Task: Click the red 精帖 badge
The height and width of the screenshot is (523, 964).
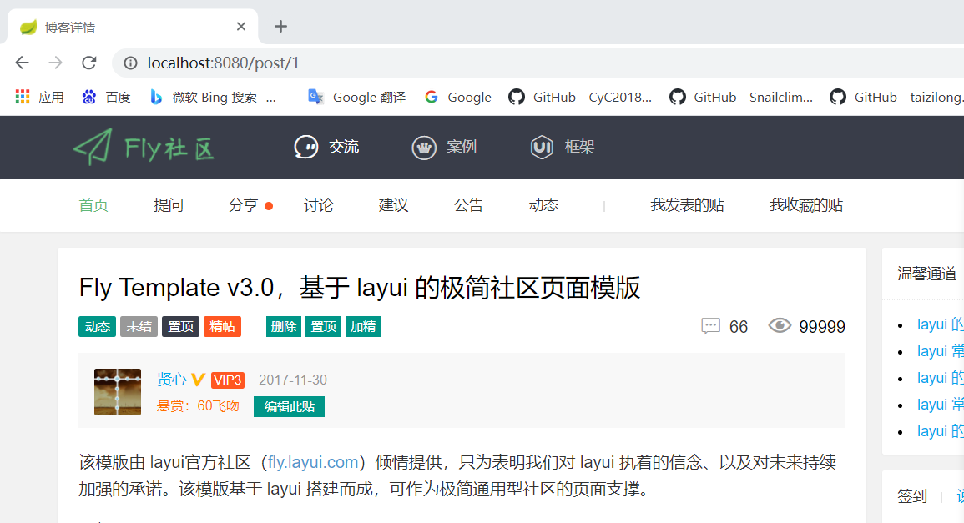Action: point(223,327)
